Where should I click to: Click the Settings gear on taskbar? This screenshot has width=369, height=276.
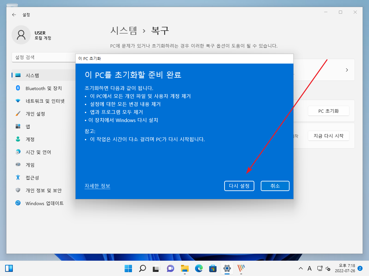coord(227,268)
